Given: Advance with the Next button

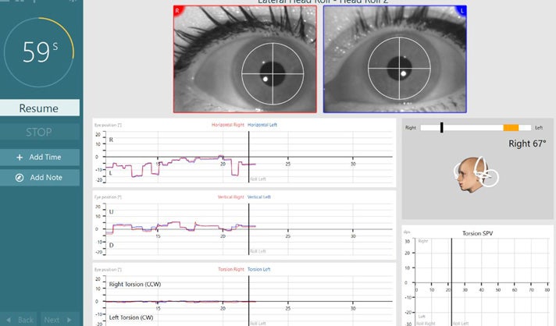Looking at the screenshot, I should (59, 320).
